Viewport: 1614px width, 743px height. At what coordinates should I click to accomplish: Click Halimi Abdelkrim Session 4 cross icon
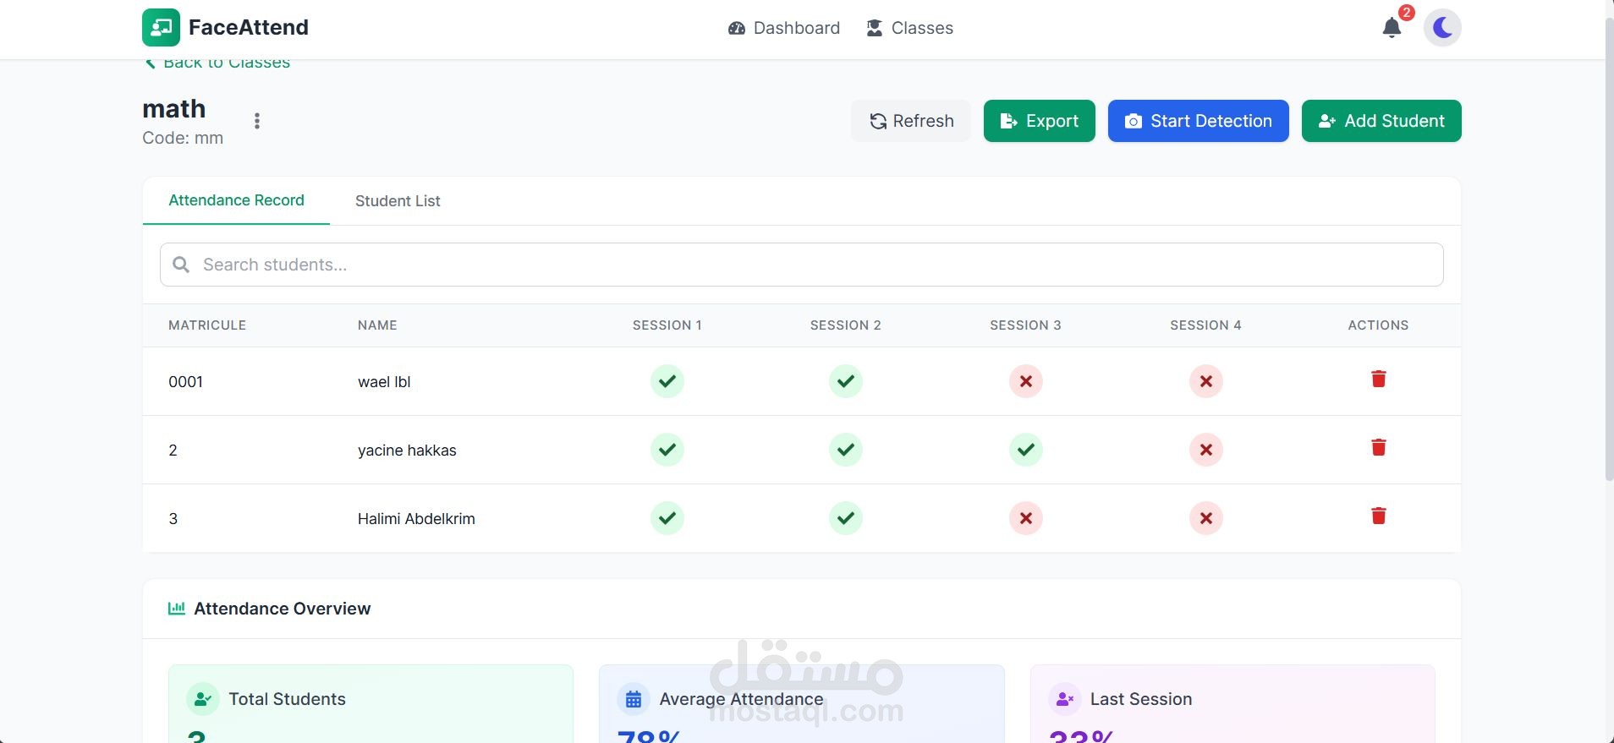pos(1205,518)
